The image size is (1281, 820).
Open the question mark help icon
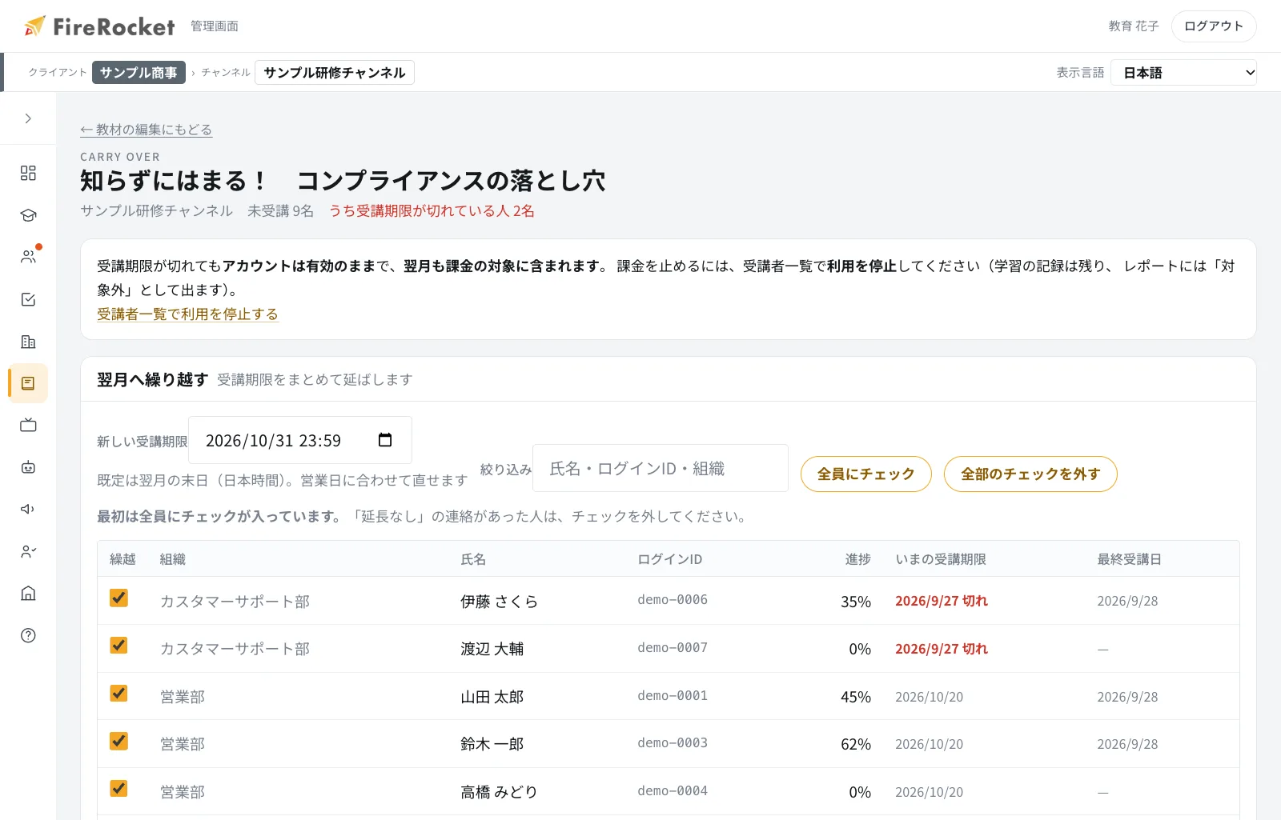pos(28,635)
